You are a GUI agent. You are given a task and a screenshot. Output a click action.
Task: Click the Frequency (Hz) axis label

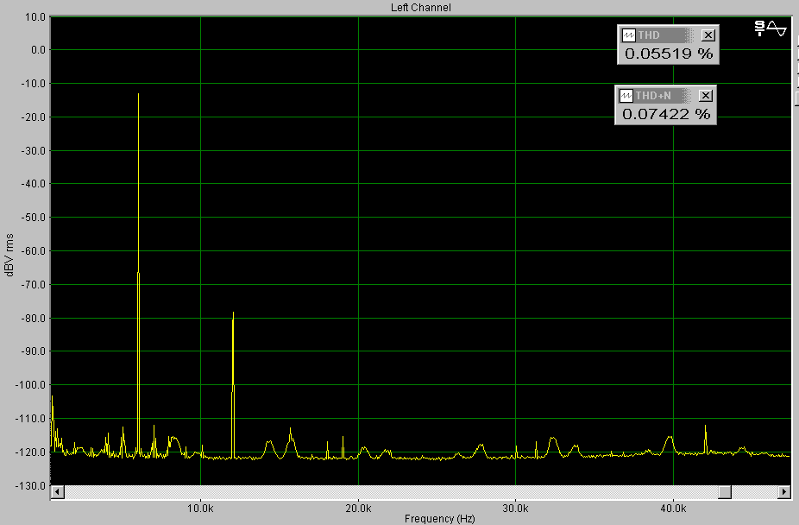[440, 518]
